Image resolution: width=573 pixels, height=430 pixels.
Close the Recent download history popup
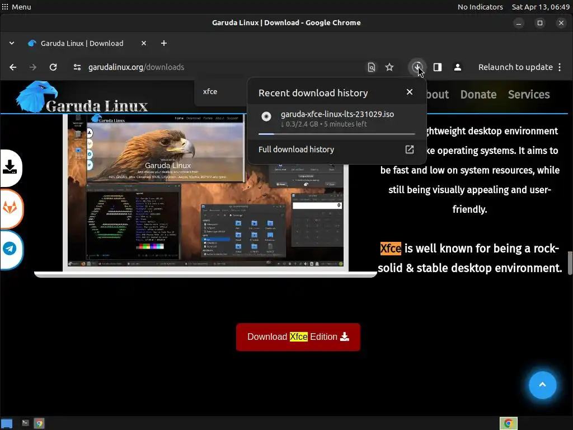coord(410,92)
